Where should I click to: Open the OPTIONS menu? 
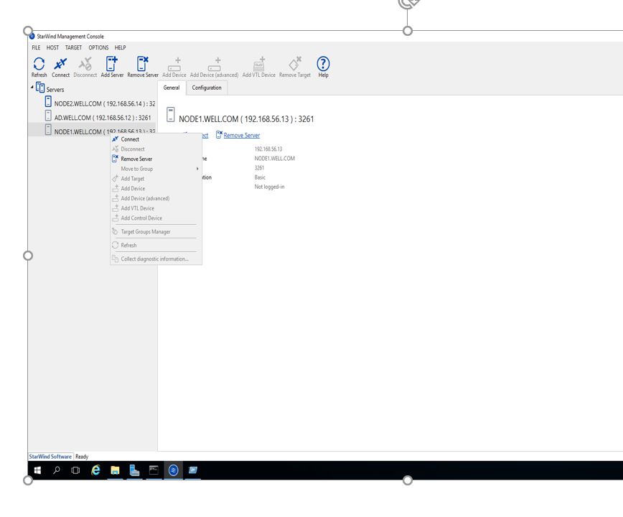coord(98,47)
